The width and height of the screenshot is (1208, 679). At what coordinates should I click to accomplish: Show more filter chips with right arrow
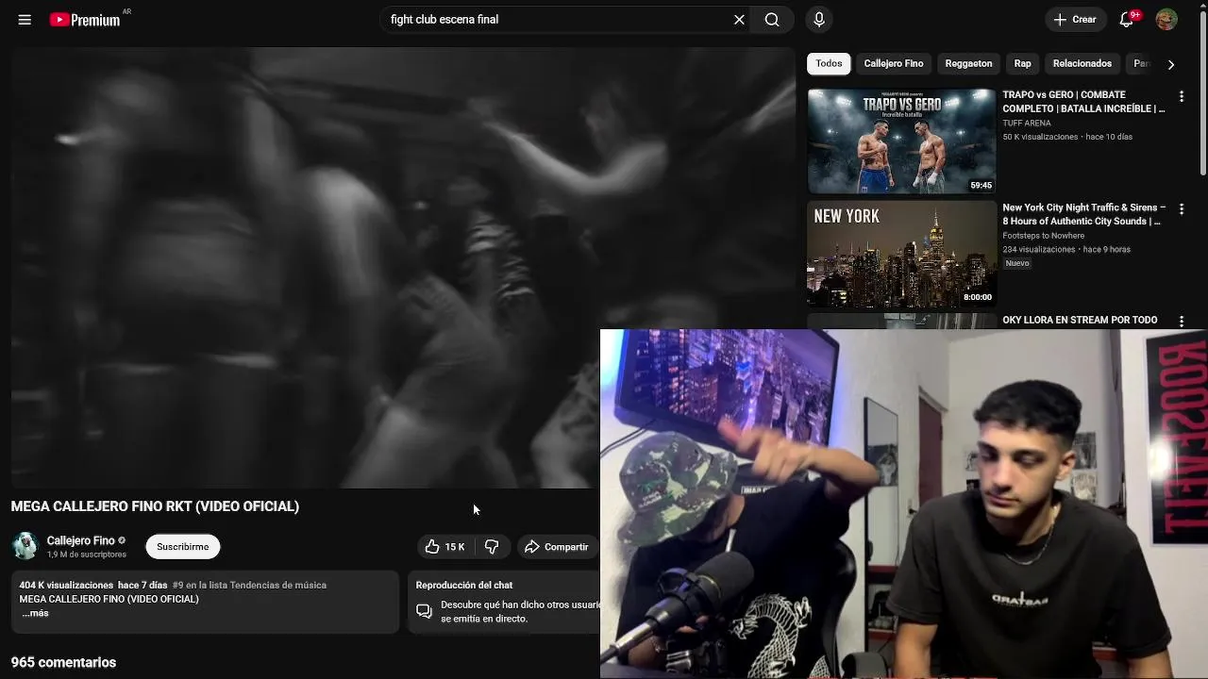click(1171, 64)
